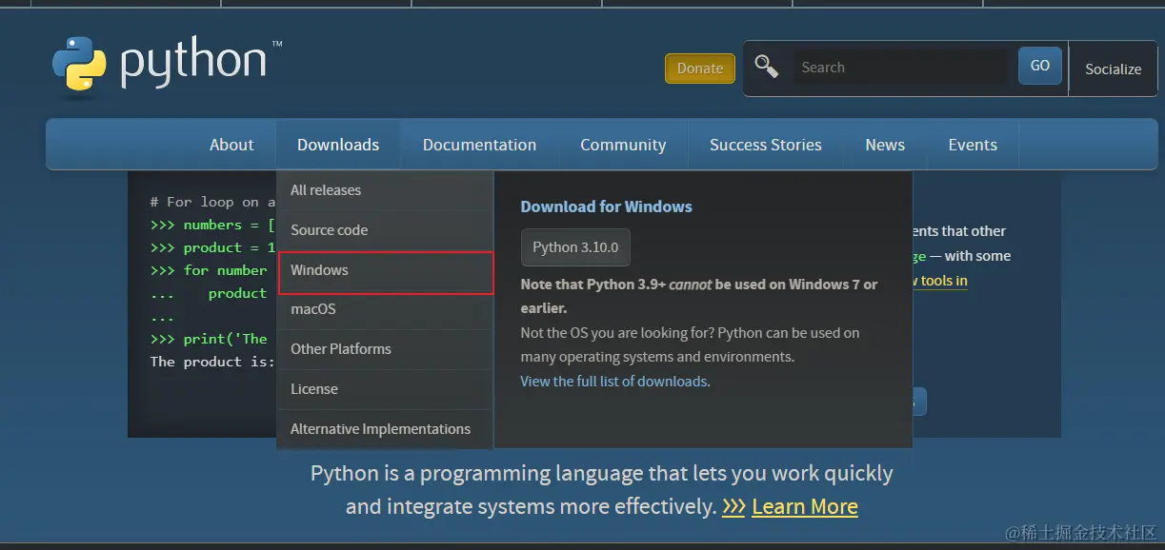Open the Downloads menu
This screenshot has height=550, width=1165.
click(338, 145)
